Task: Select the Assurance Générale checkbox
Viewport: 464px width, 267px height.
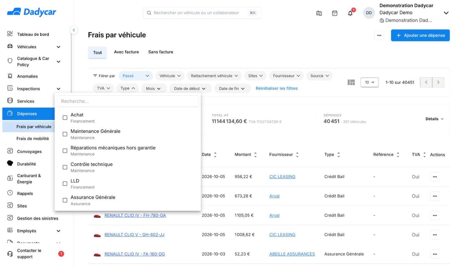Action: pos(65,200)
